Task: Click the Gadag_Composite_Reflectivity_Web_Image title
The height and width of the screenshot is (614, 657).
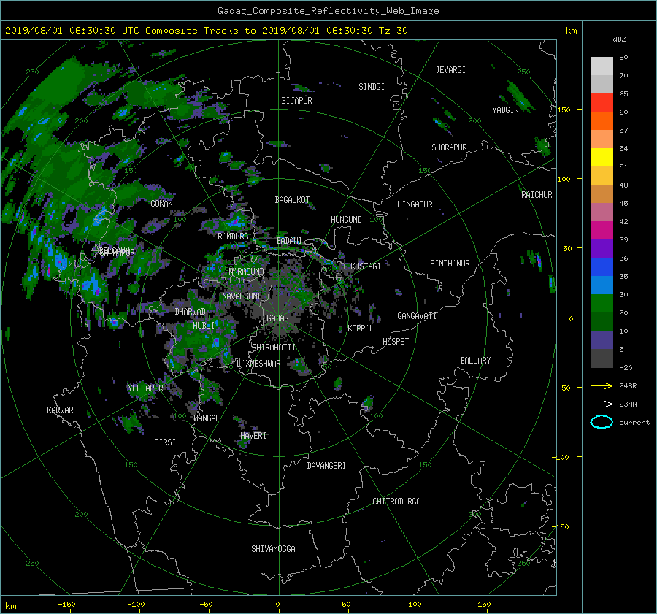Action: pyautogui.click(x=328, y=11)
